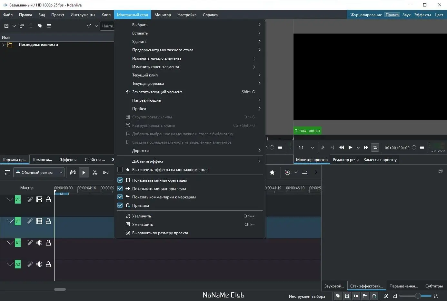The image size is (447, 301).
Task: Click the filter funnel icon in bin
Action: (89, 26)
